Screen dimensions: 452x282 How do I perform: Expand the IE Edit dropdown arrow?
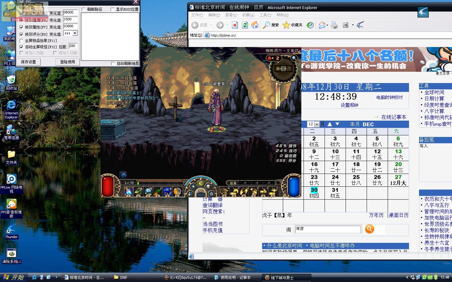(x=352, y=25)
